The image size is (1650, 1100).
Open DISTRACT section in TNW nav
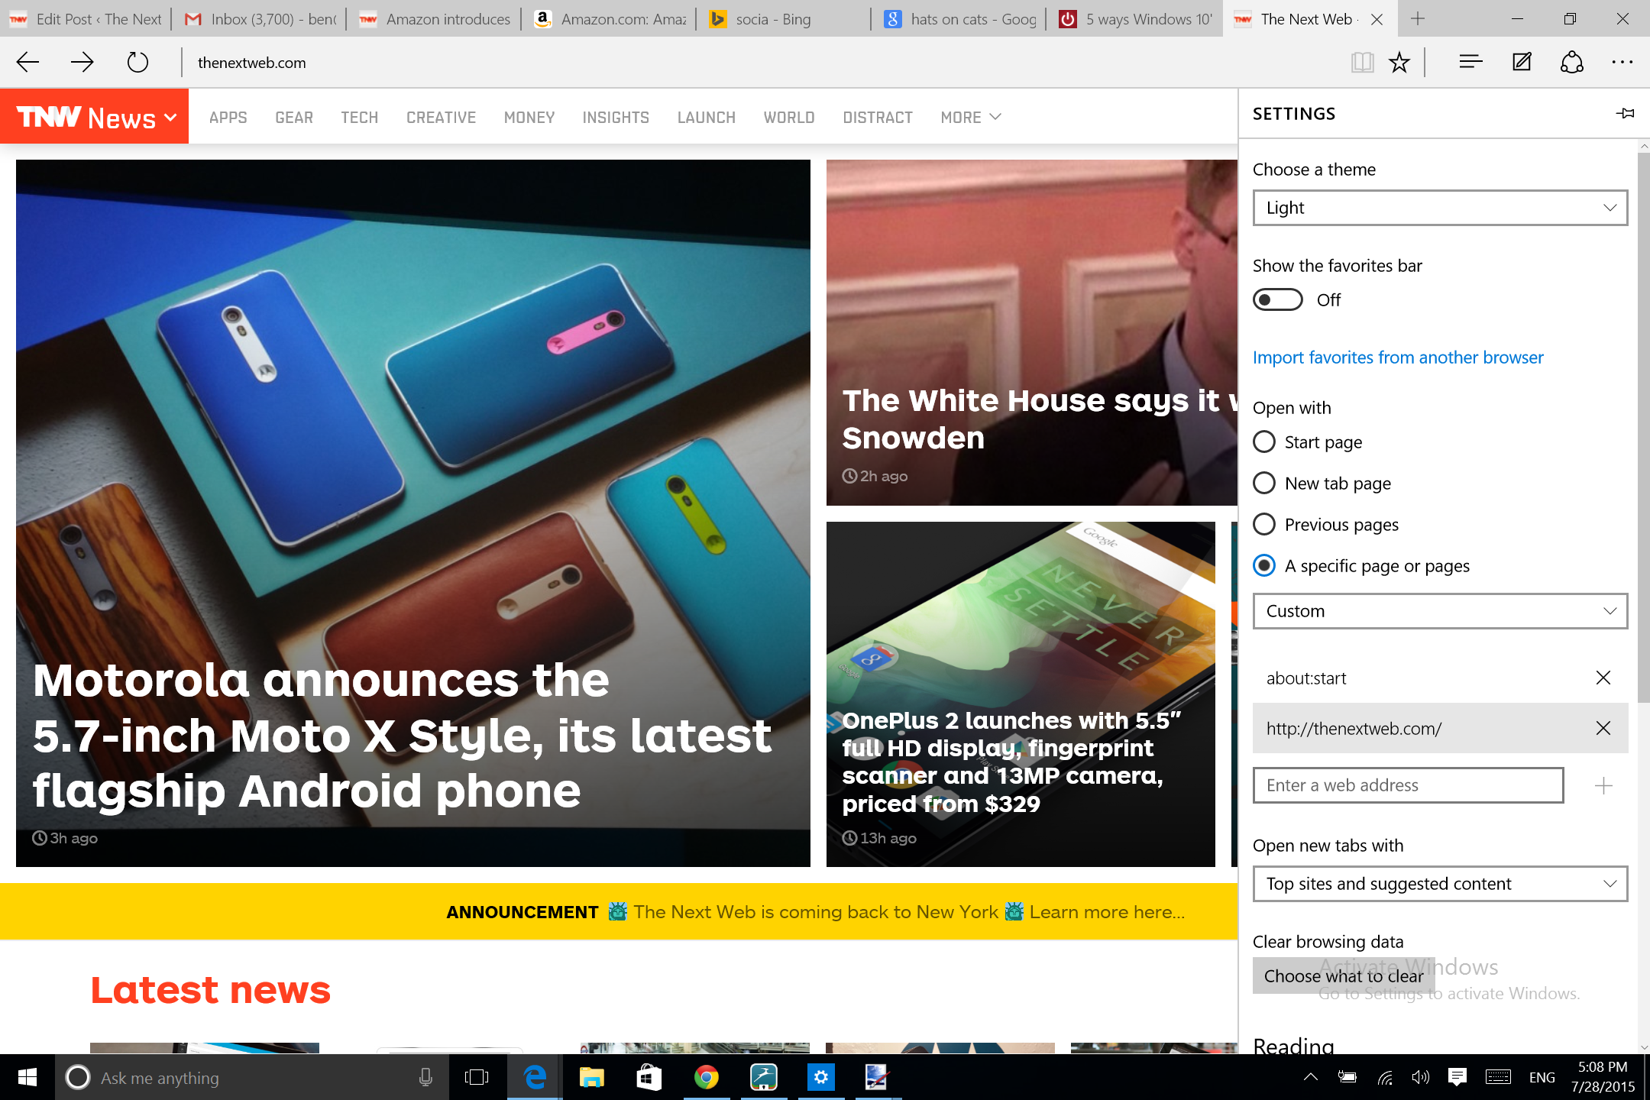coord(878,118)
